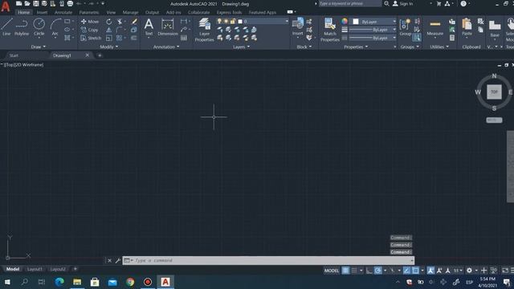Add new layout with plus button
The image size is (514, 289).
(75, 269)
